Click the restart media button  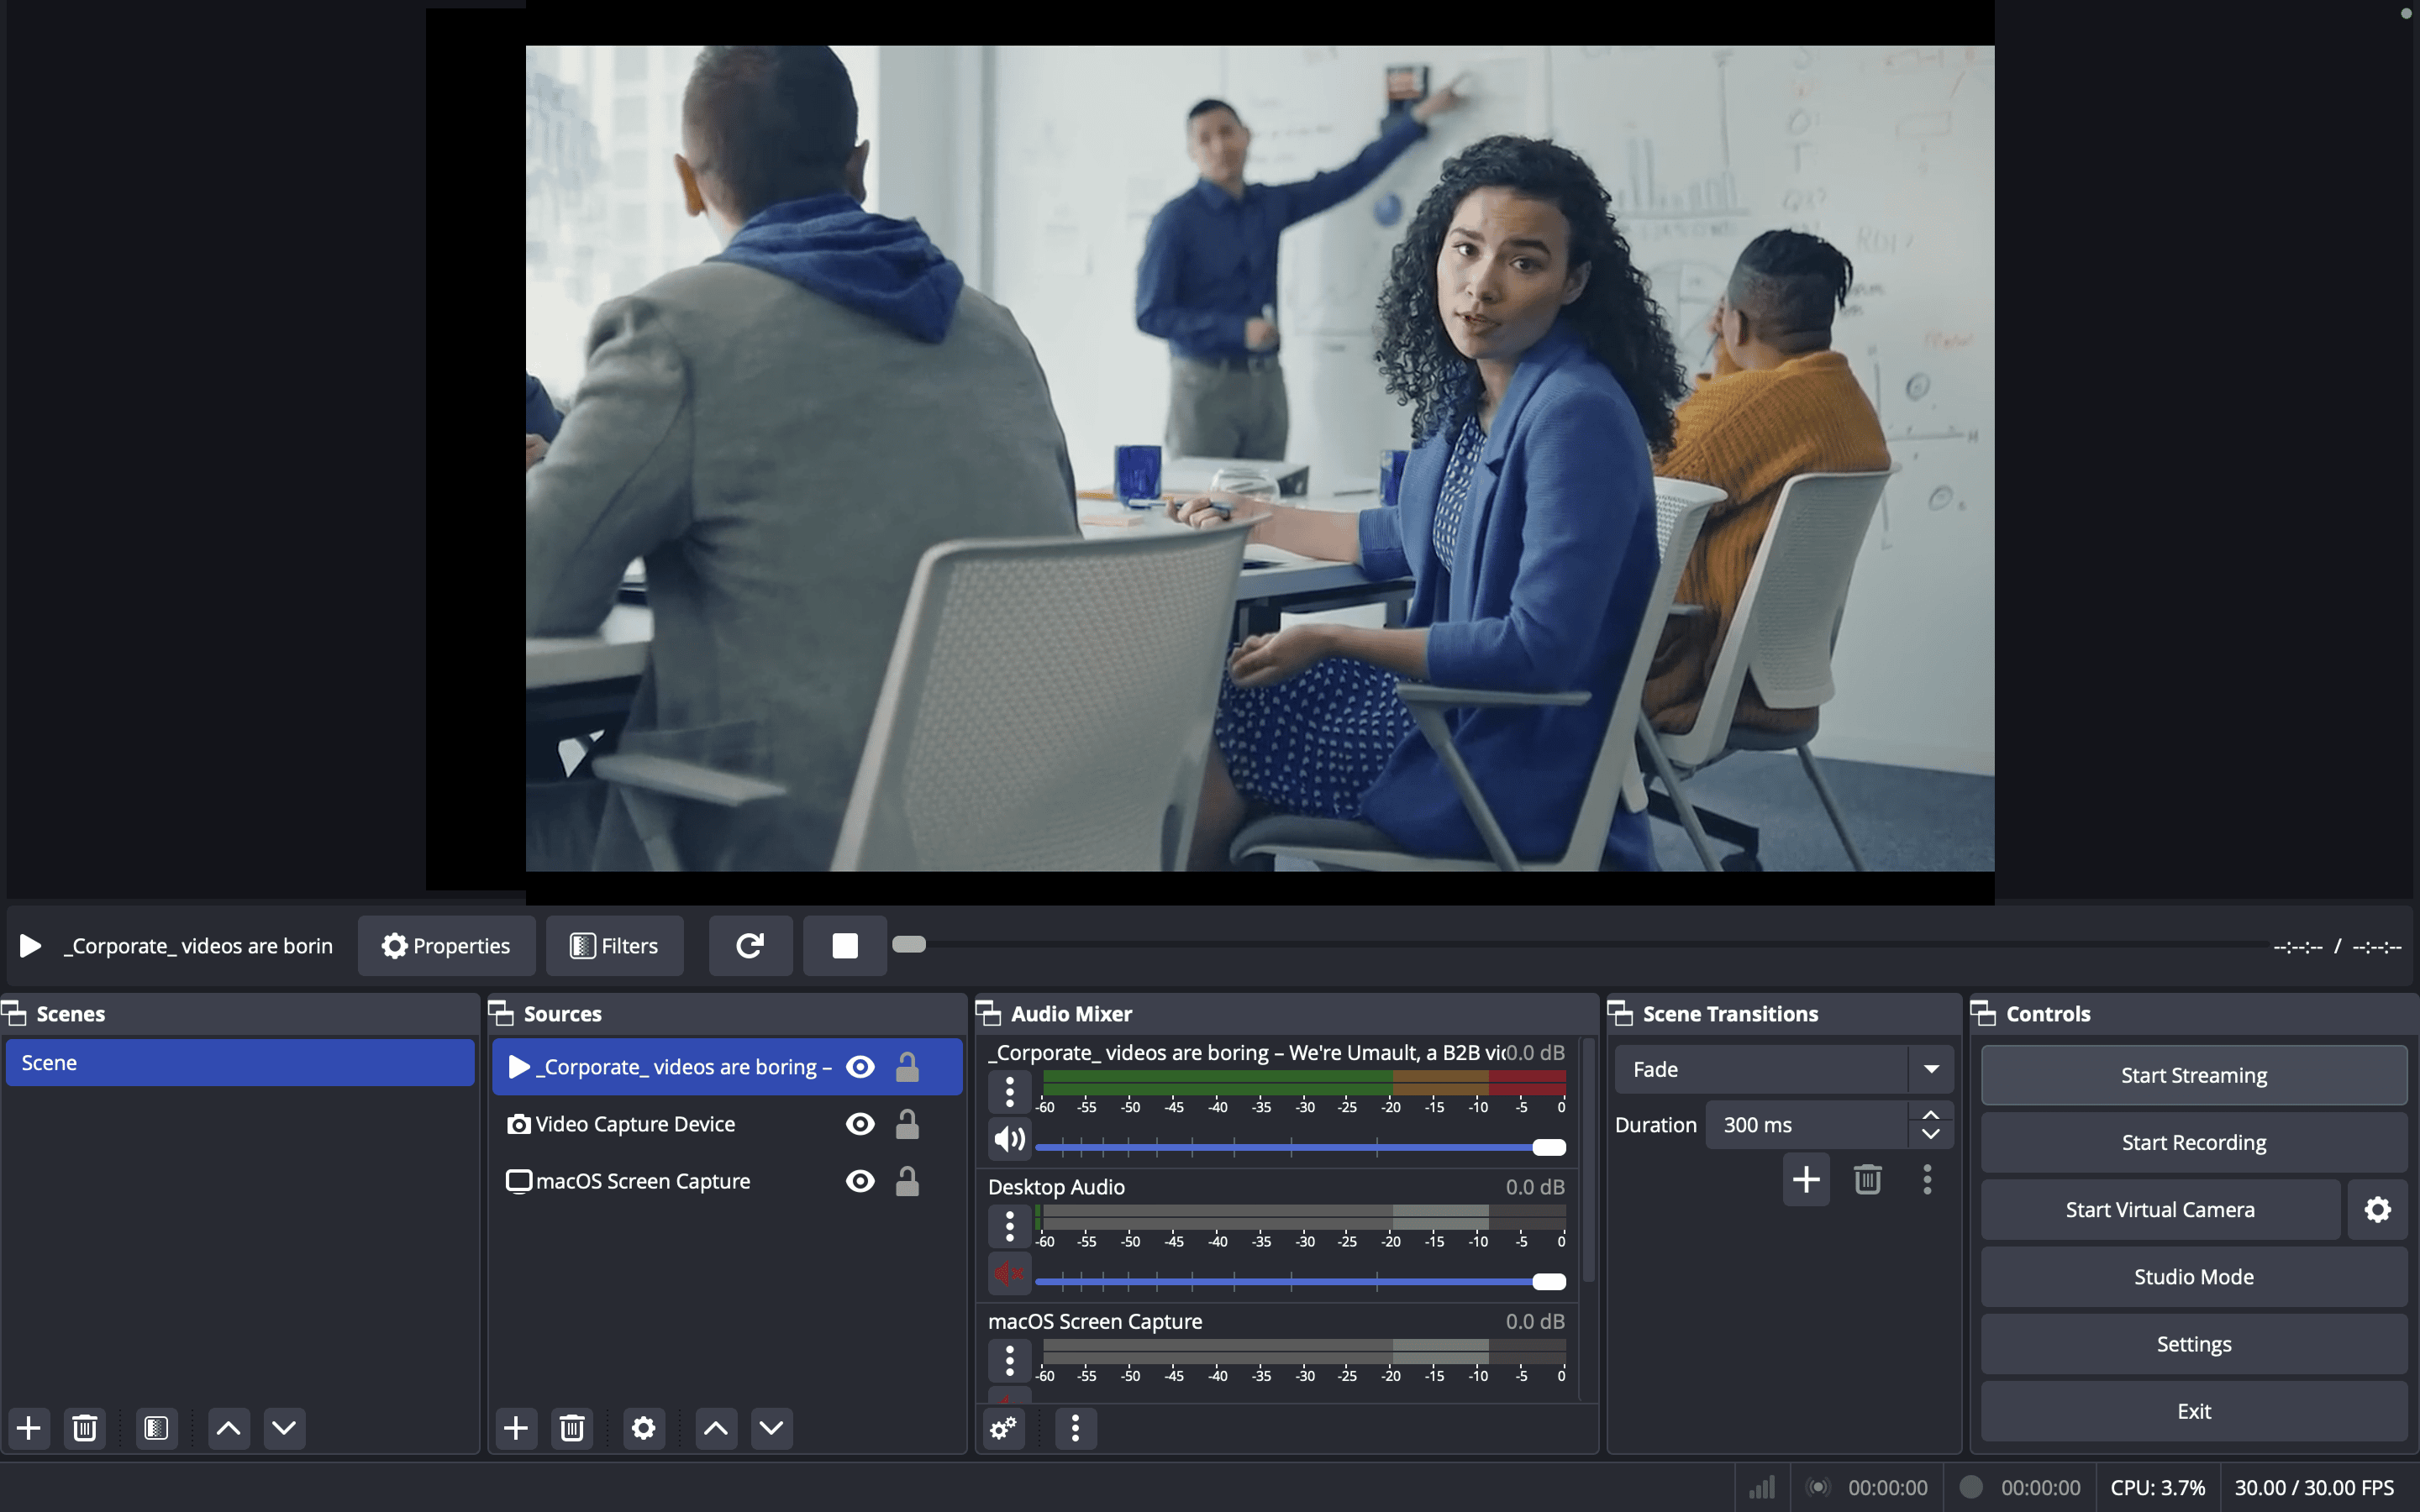pos(750,945)
